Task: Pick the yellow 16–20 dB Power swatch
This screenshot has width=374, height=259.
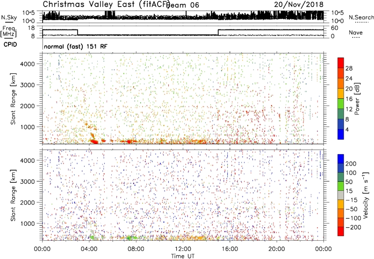Action: tap(341, 94)
